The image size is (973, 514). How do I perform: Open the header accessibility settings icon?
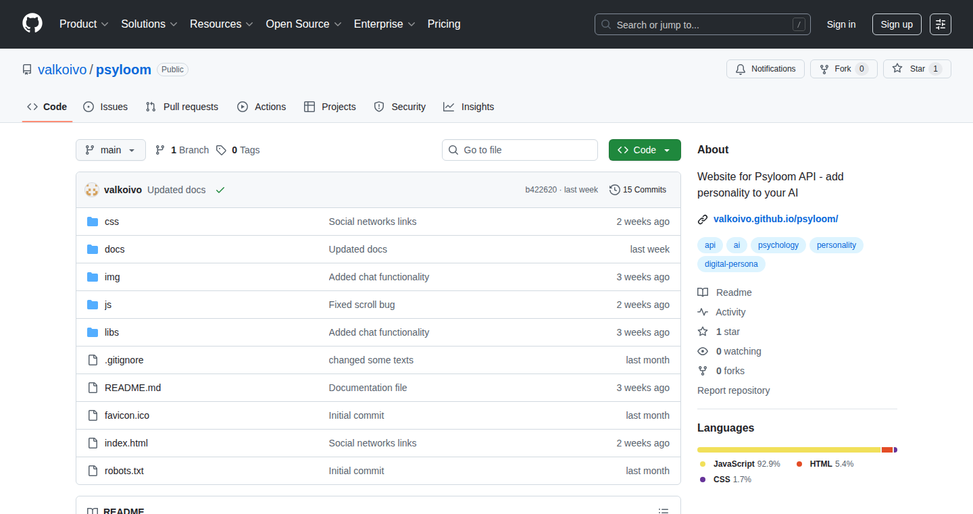point(941,24)
